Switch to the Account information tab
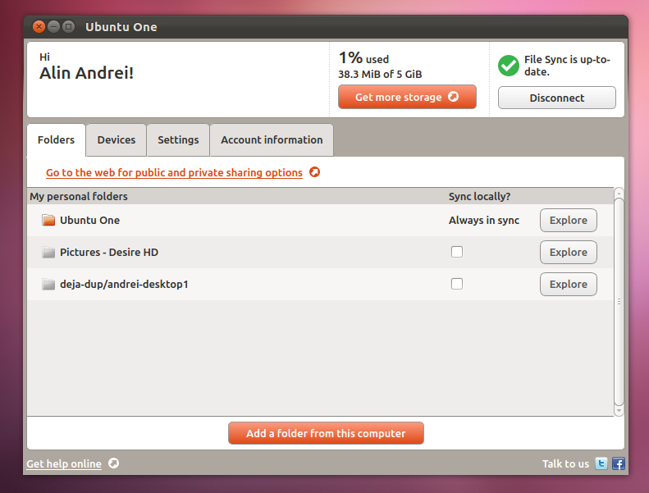The height and width of the screenshot is (493, 649). coord(272,140)
